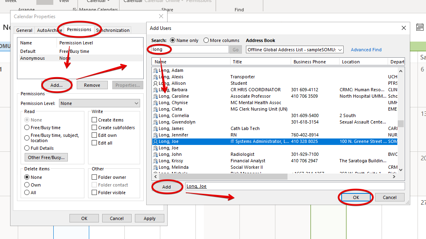Enable the Create items checkbox
This screenshot has width=426, height=239.
[94, 120]
